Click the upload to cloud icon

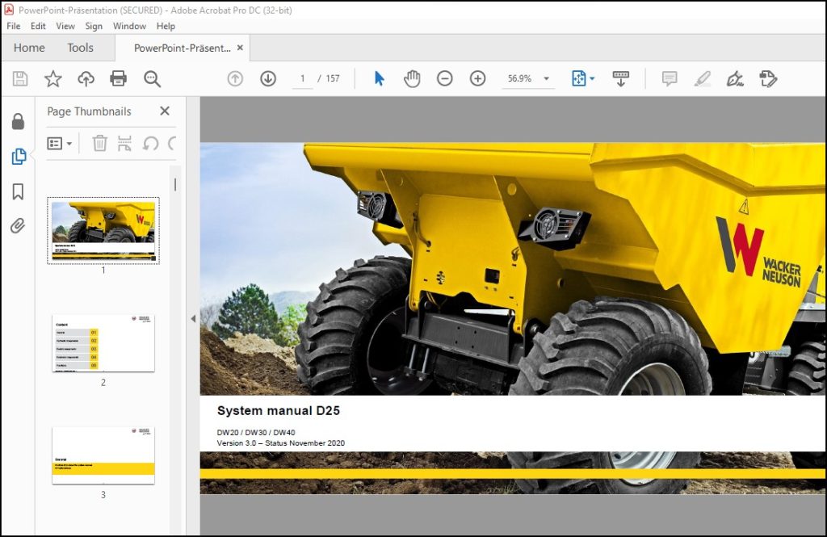(x=86, y=78)
